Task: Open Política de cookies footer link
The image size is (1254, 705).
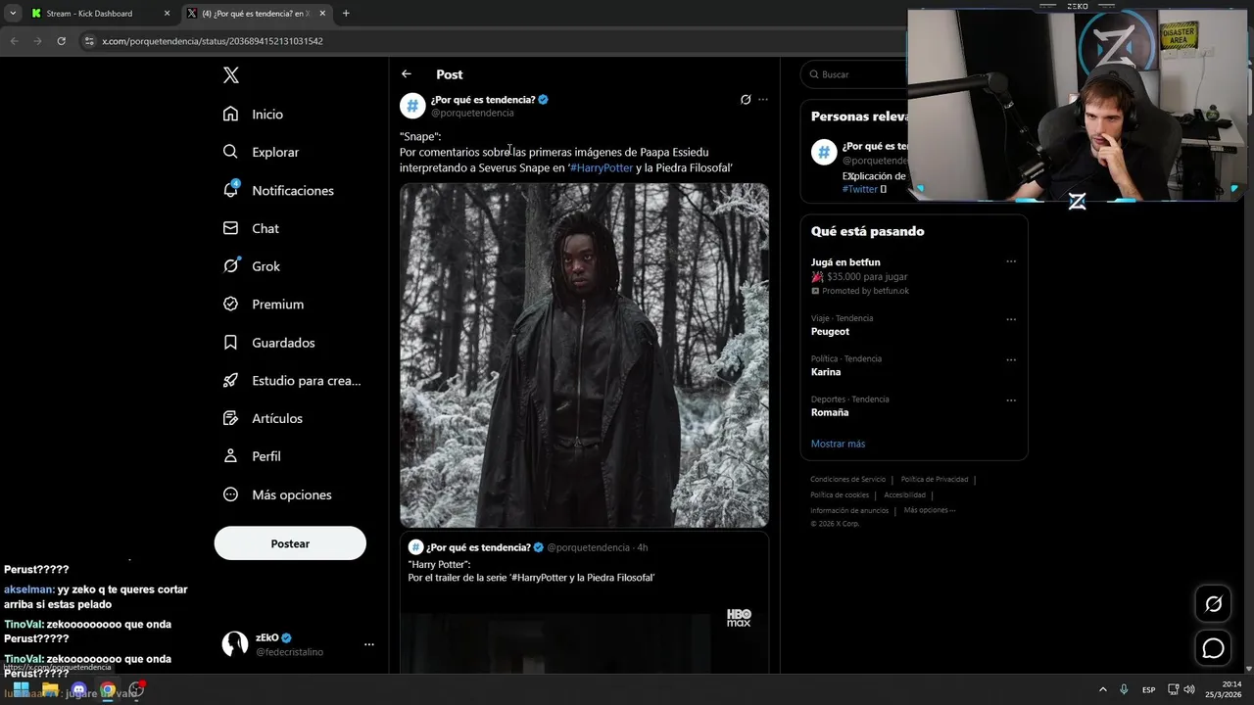Action: pos(840,494)
